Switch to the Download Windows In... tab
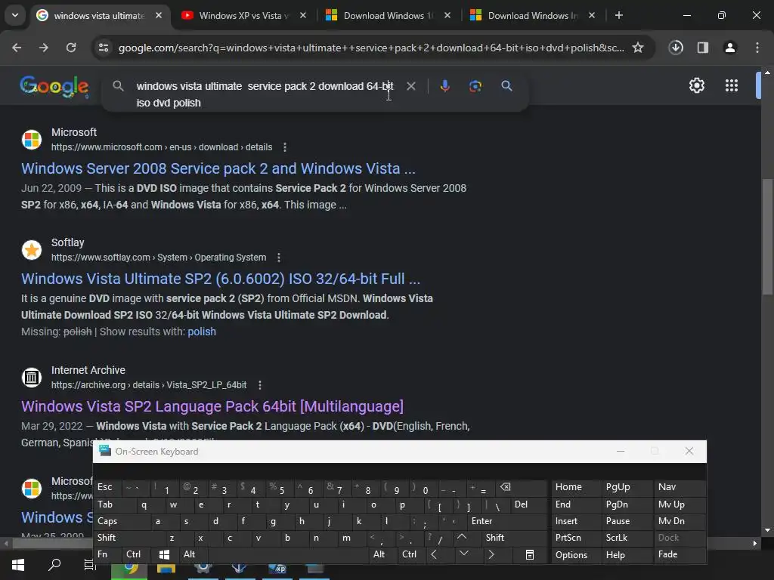The image size is (774, 580). [x=532, y=16]
